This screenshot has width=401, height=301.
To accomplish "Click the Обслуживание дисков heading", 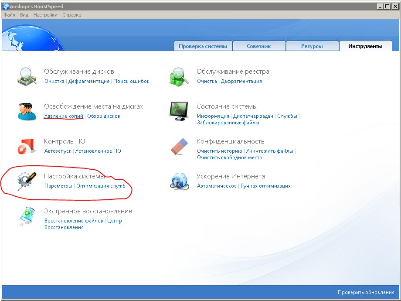I will (x=79, y=72).
